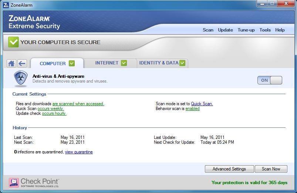Click 'are scanned when accessed' link
Viewport: 297px width, 193px height.
click(78, 104)
